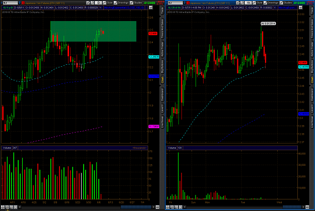Click pencil icon beside Drawings in right chart
315x211 pixels.
pyautogui.click(x=266, y=3)
